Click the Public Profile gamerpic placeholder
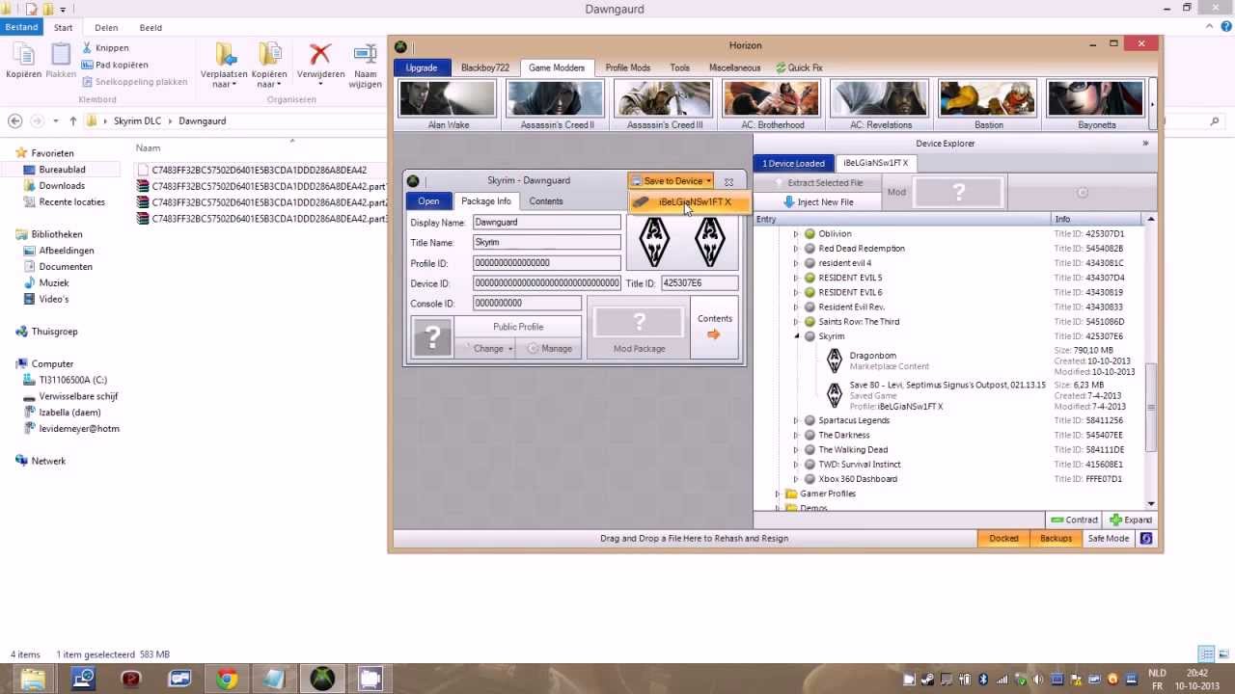Screen dimensions: 1235x694 coord(432,337)
